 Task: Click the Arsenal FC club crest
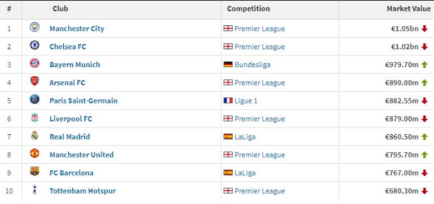point(34,82)
